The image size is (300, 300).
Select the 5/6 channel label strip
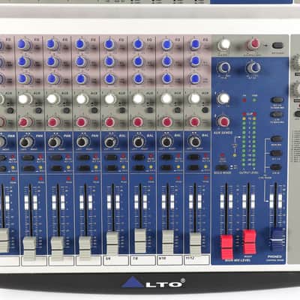click(116, 260)
